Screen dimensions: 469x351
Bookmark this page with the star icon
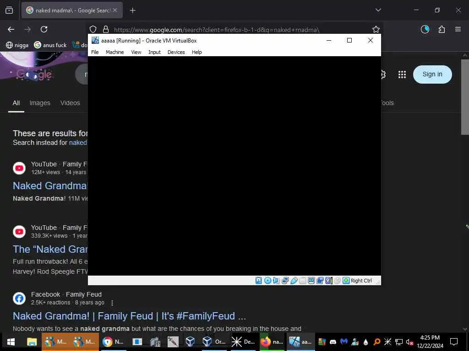376,29
